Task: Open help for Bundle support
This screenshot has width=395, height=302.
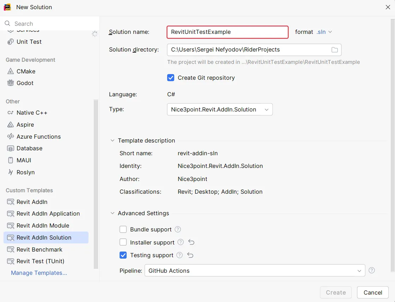Action: click(x=178, y=229)
